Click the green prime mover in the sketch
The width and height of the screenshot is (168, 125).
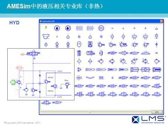click(x=13, y=82)
